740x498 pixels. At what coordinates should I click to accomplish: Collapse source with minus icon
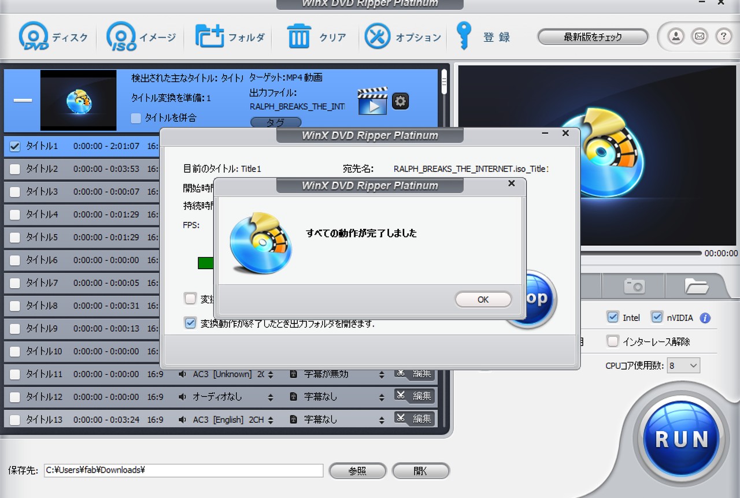23,100
